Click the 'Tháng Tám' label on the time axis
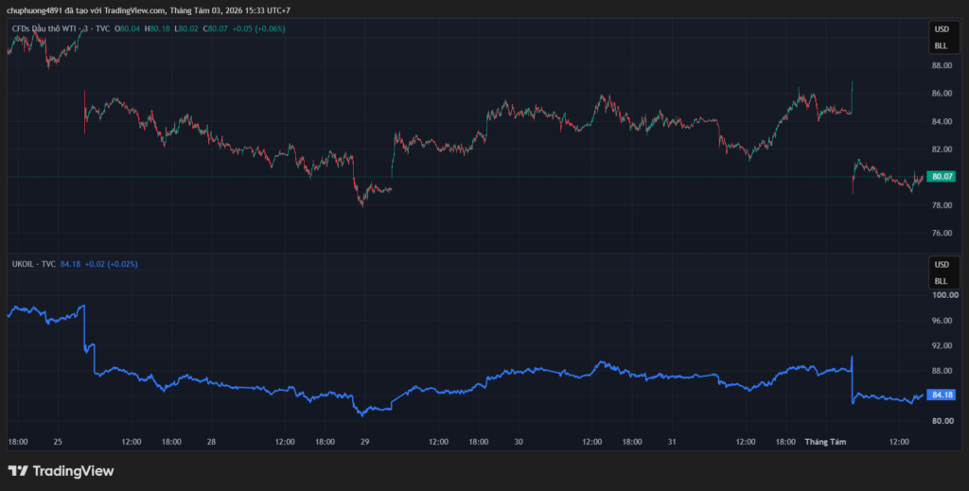 coord(825,442)
